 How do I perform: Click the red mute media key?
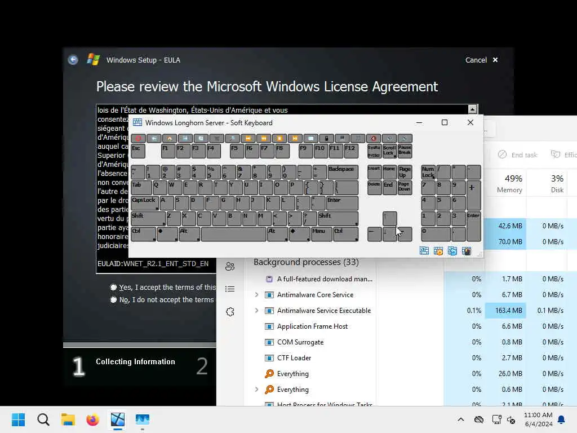[x=374, y=139]
